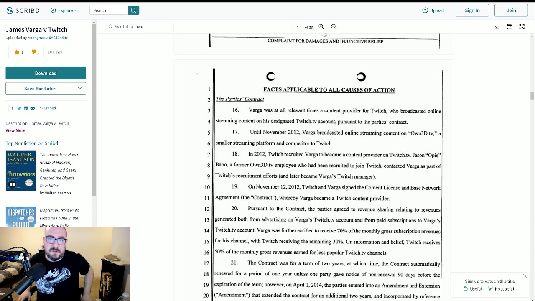Viewport: 535px width, 301px height.
Task: Open uploader Anonymous 9AC5CnWtr profile
Action: click(x=48, y=38)
